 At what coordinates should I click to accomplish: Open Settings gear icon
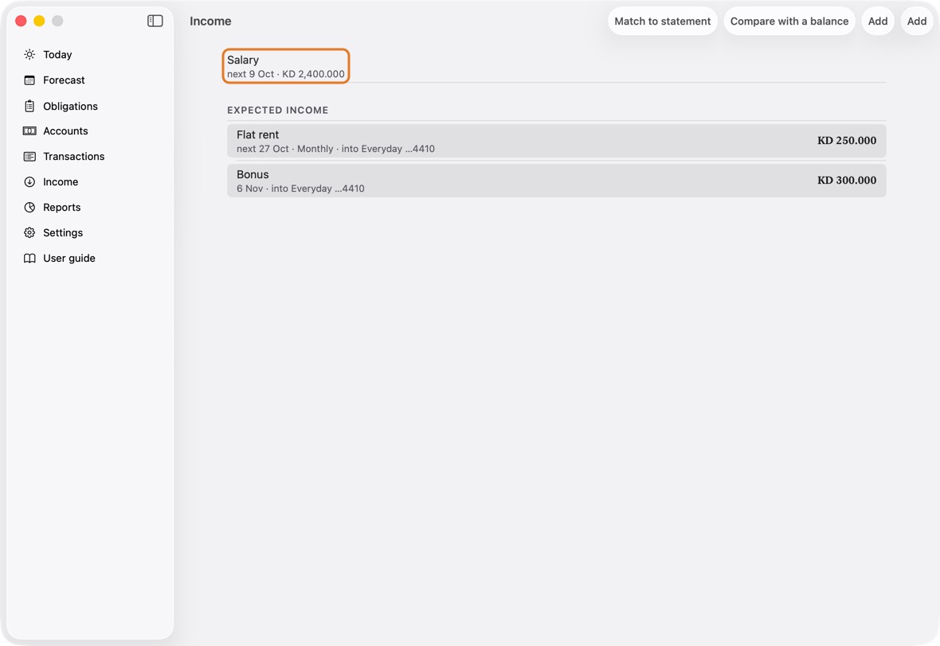(x=29, y=233)
